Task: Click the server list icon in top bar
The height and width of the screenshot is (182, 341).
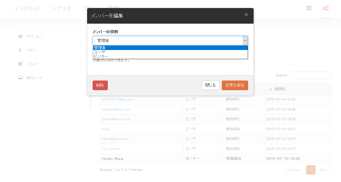Action: [309, 8]
